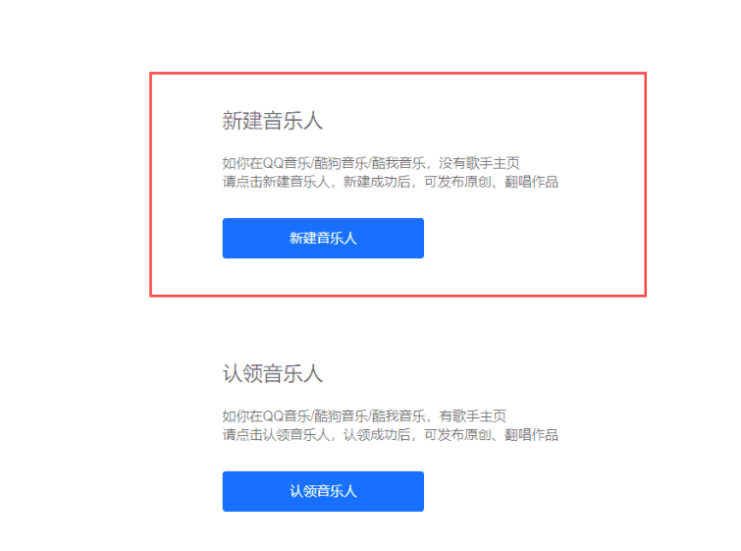Click the blue 新建音乐人 button
741x551 pixels.
click(x=323, y=238)
